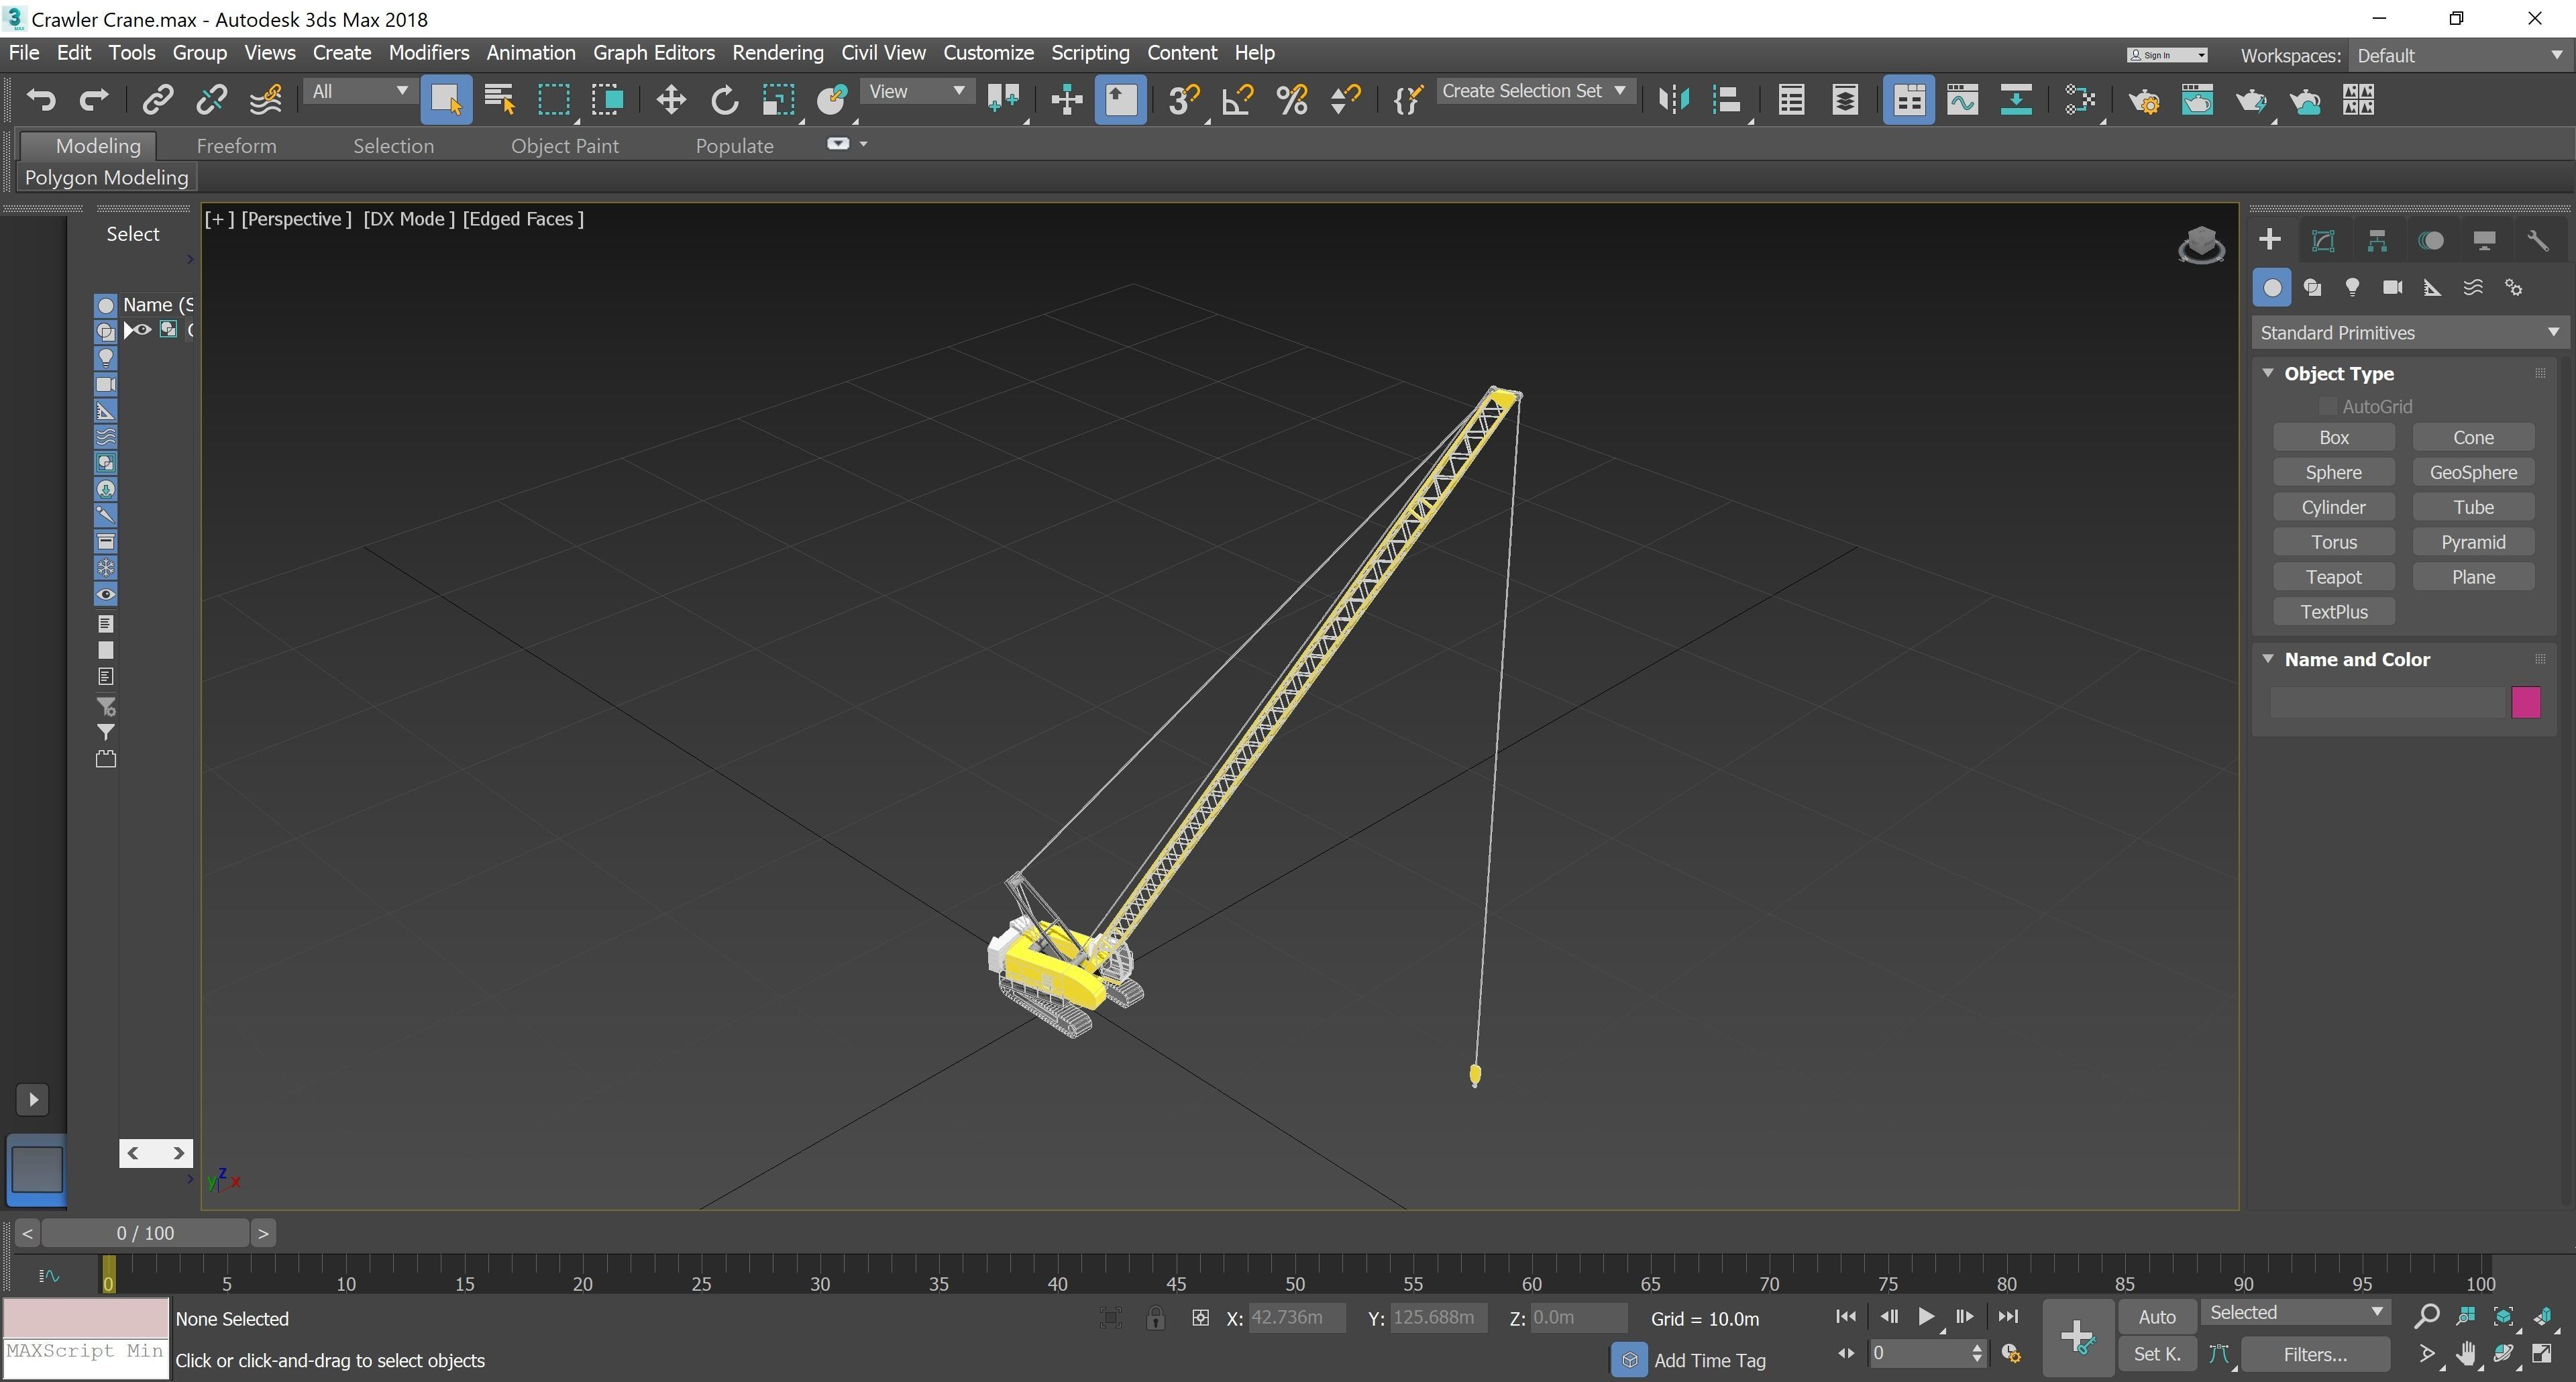Click the Unlink Selection icon
Image resolution: width=2576 pixels, height=1382 pixels.
pyautogui.click(x=211, y=99)
